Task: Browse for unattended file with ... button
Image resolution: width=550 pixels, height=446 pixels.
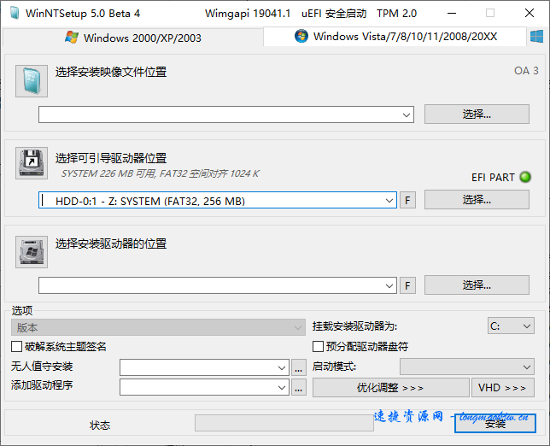Action: click(299, 367)
